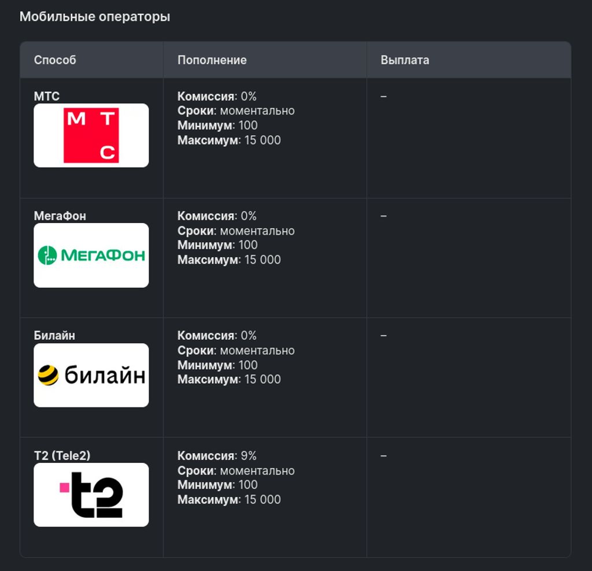Screen dimensions: 592x571
Task: Click the Билайн Комиссия 0% line
Action: click(x=217, y=336)
